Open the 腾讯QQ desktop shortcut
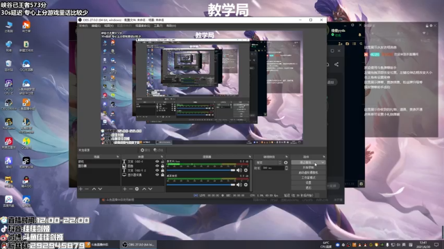The image size is (444, 249). (x=26, y=182)
